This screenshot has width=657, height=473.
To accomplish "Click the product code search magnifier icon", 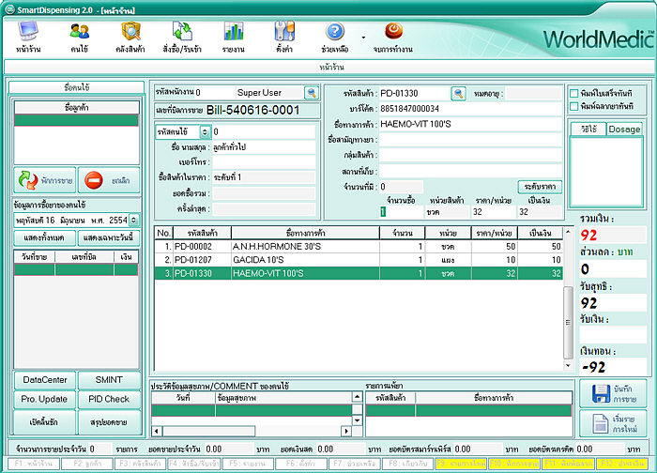I will coord(458,93).
